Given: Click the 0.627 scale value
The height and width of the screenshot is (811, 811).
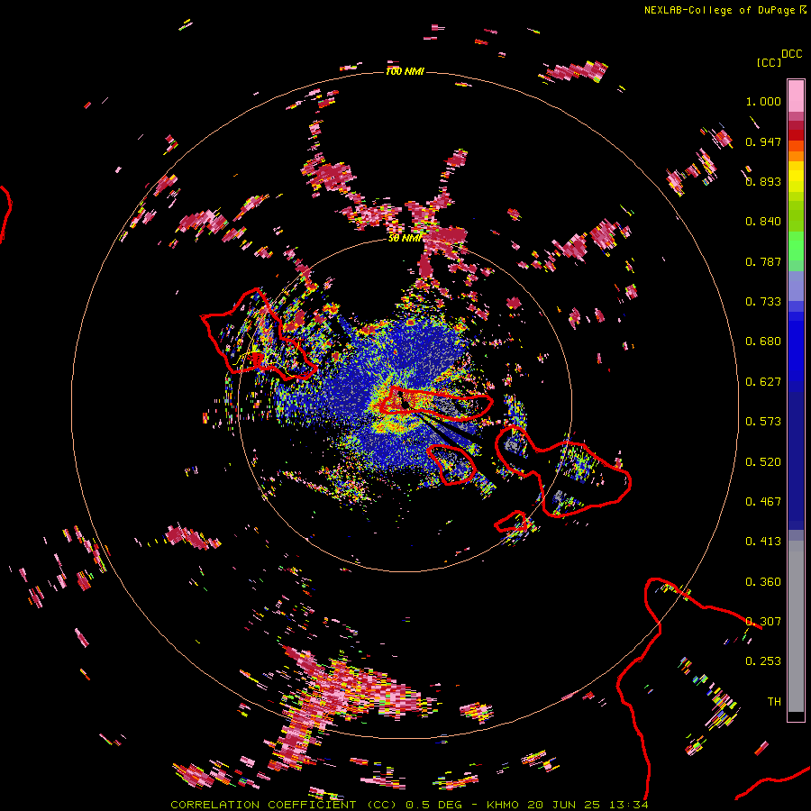Looking at the screenshot, I should point(763,382).
